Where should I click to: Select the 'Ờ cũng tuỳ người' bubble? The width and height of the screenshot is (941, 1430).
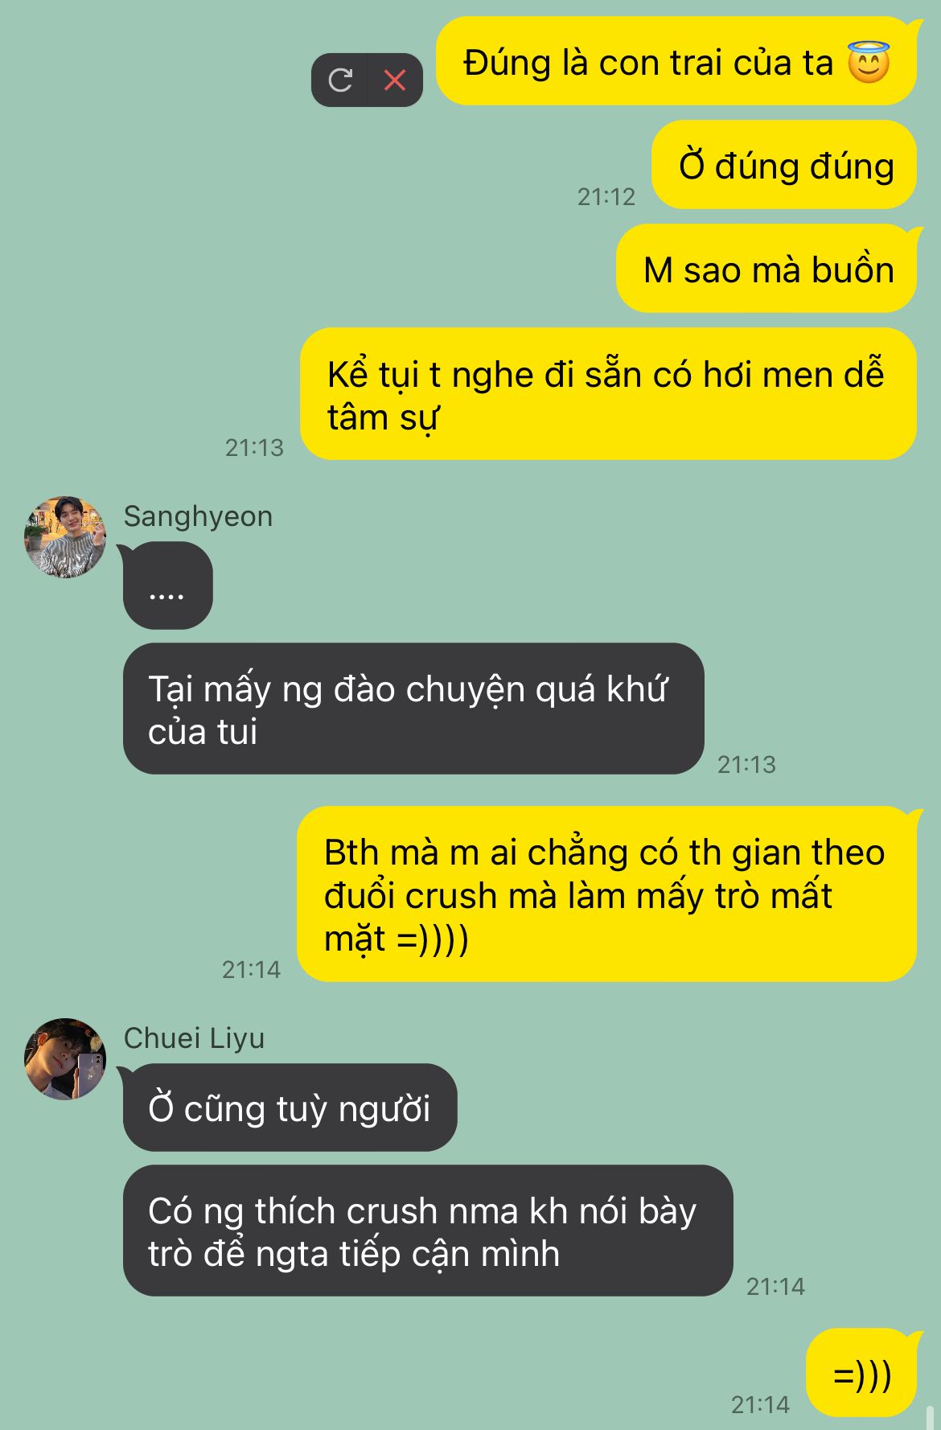[290, 1107]
